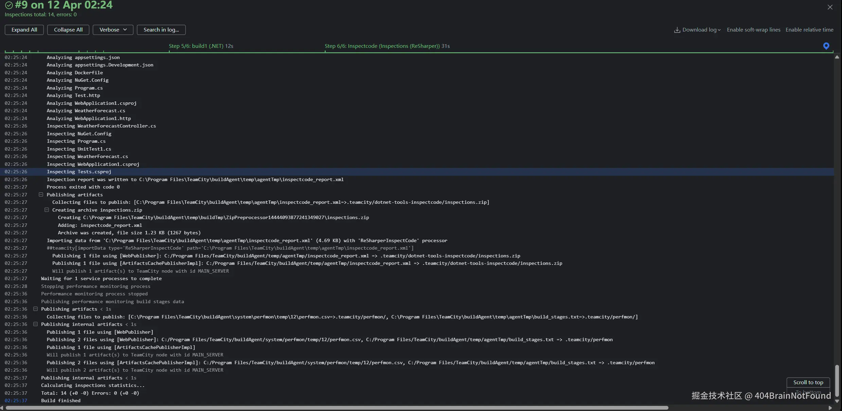Click the Scroll to top button
The image size is (842, 411).
pyautogui.click(x=808, y=382)
